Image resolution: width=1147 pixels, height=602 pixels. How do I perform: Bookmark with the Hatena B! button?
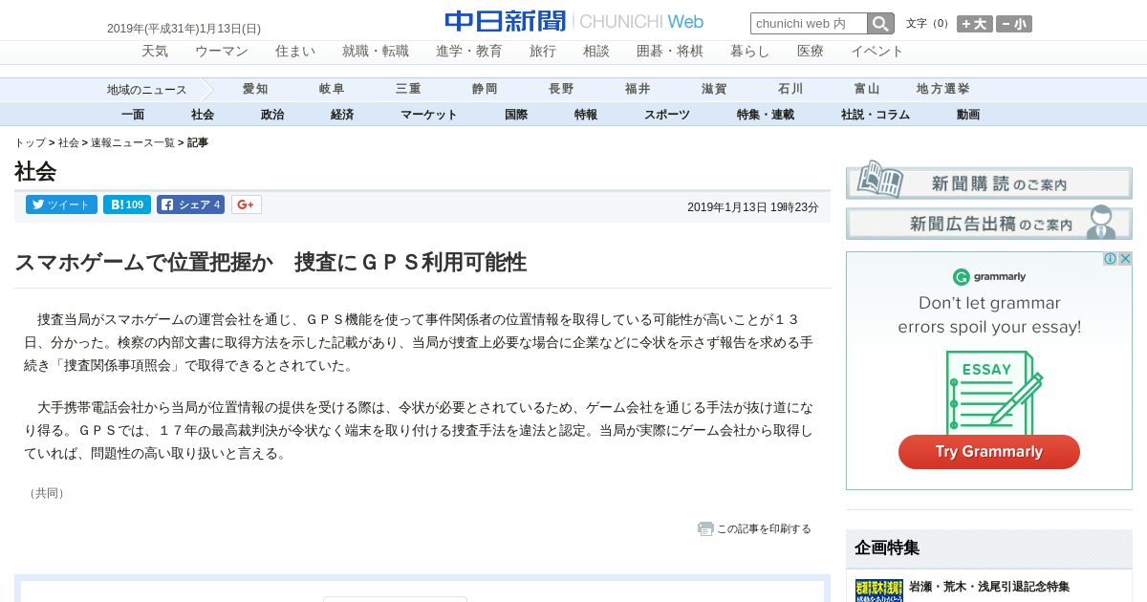(x=127, y=204)
